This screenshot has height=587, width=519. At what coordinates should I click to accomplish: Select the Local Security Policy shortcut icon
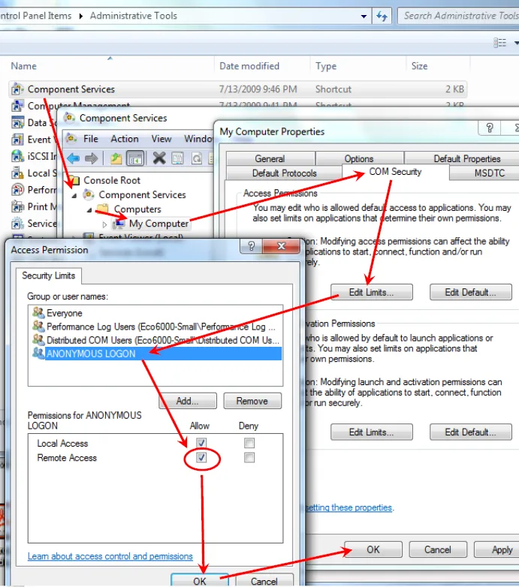pyautogui.click(x=17, y=173)
